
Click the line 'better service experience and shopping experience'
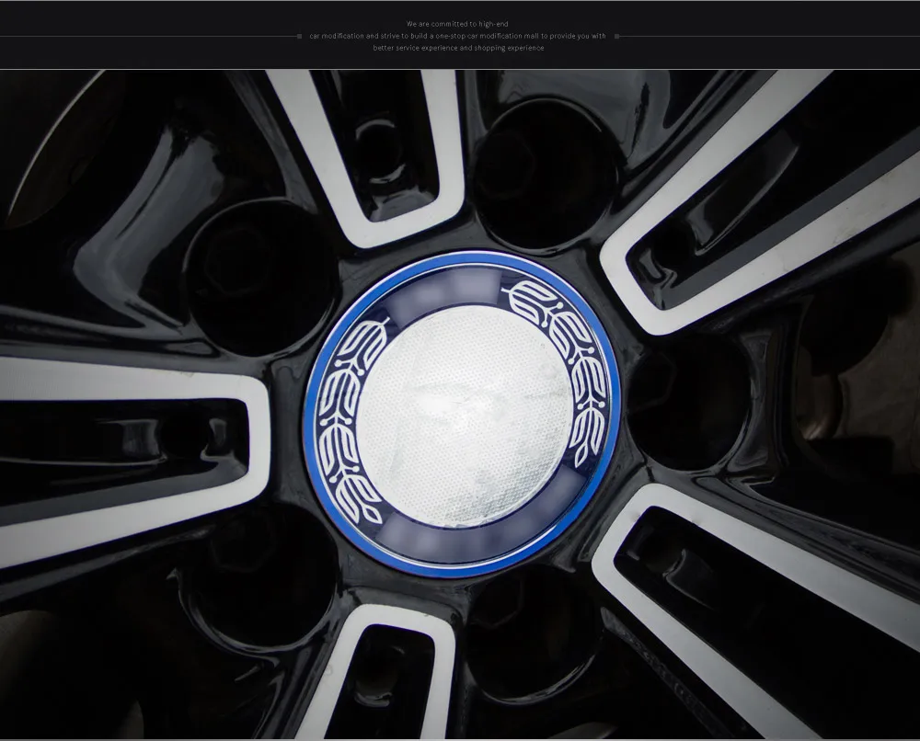pyautogui.click(x=458, y=48)
